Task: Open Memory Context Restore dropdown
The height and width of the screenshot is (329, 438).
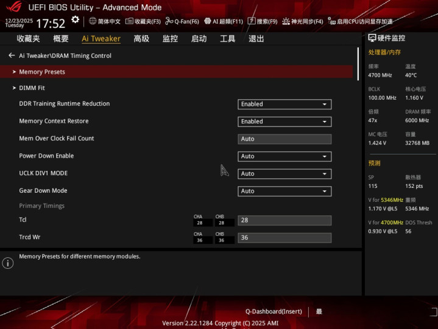Action: [x=284, y=122]
